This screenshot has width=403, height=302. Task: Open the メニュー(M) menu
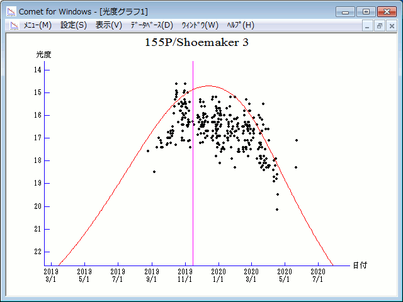pyautogui.click(x=37, y=25)
